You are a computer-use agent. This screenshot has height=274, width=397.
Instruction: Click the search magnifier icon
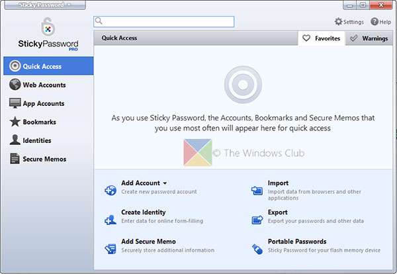[x=99, y=21]
